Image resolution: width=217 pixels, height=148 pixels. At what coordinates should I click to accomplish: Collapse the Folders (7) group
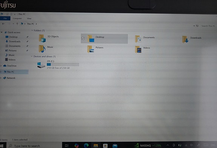[32, 30]
